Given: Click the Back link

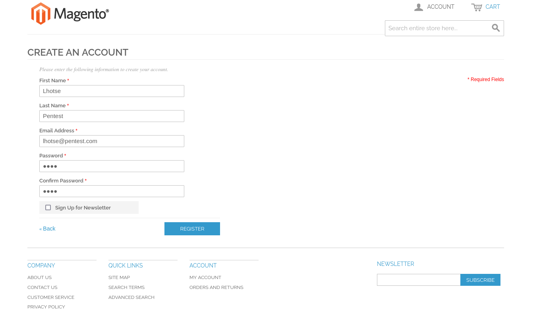Looking at the screenshot, I should pos(47,229).
